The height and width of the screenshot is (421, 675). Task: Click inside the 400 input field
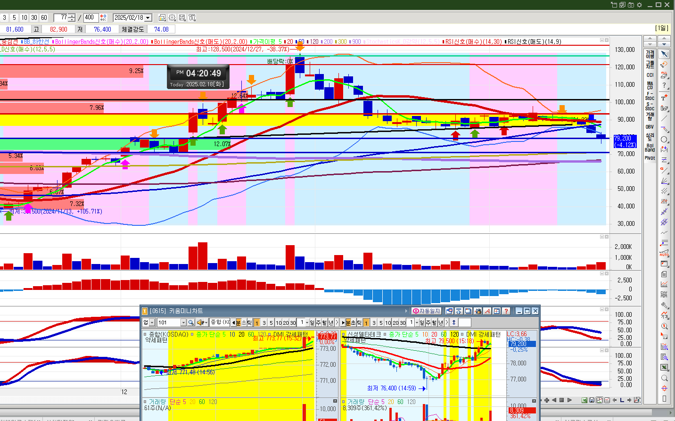pos(89,17)
